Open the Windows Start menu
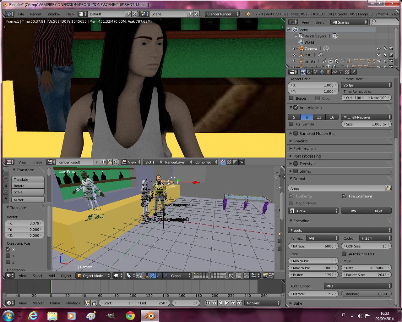The image size is (402, 322). (8, 315)
